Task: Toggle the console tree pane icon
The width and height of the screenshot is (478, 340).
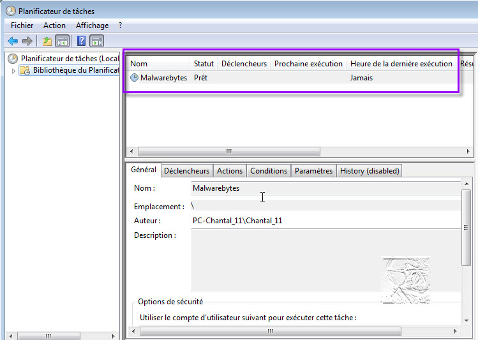Action: (x=63, y=41)
